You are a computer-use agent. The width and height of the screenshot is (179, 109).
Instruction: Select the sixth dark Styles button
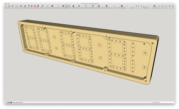coord(136,6)
